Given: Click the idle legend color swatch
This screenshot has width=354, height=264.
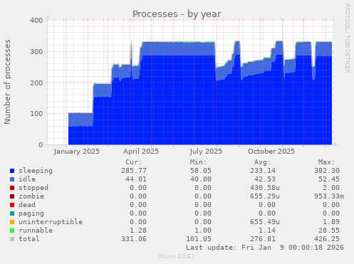Looking at the screenshot, I should [12, 179].
